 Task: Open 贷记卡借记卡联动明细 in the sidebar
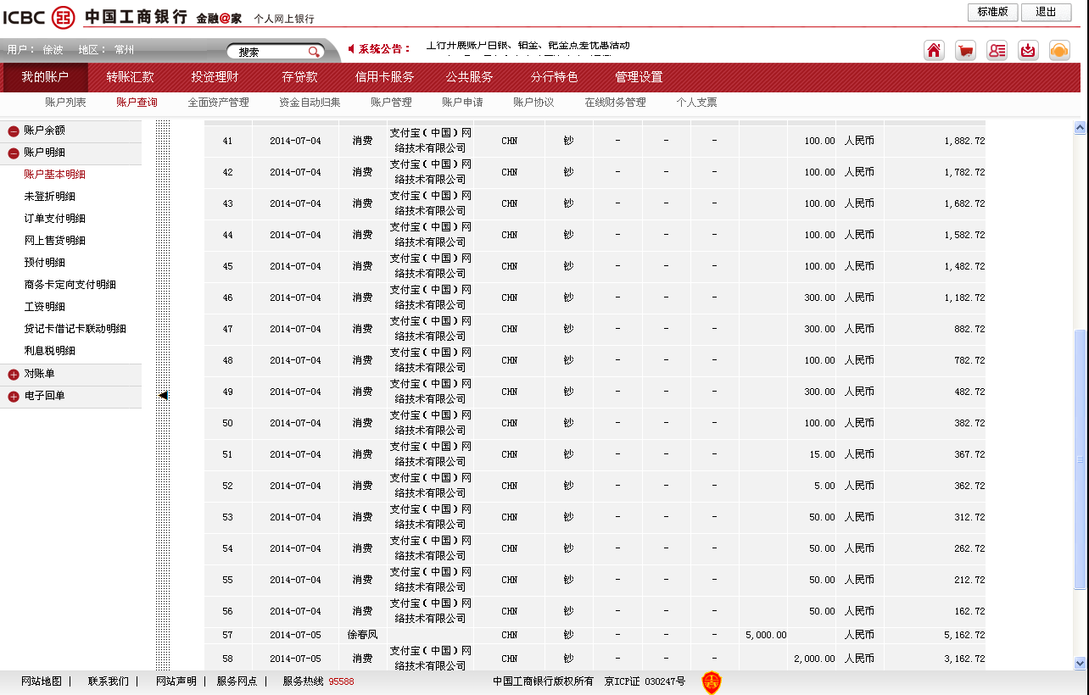coord(75,329)
